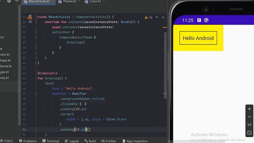Click the @Composable annotation
Image resolution: width=254 pixels, height=143 pixels.
48,73
